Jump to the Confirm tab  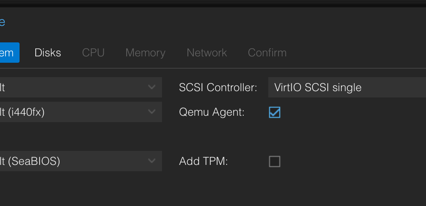267,53
